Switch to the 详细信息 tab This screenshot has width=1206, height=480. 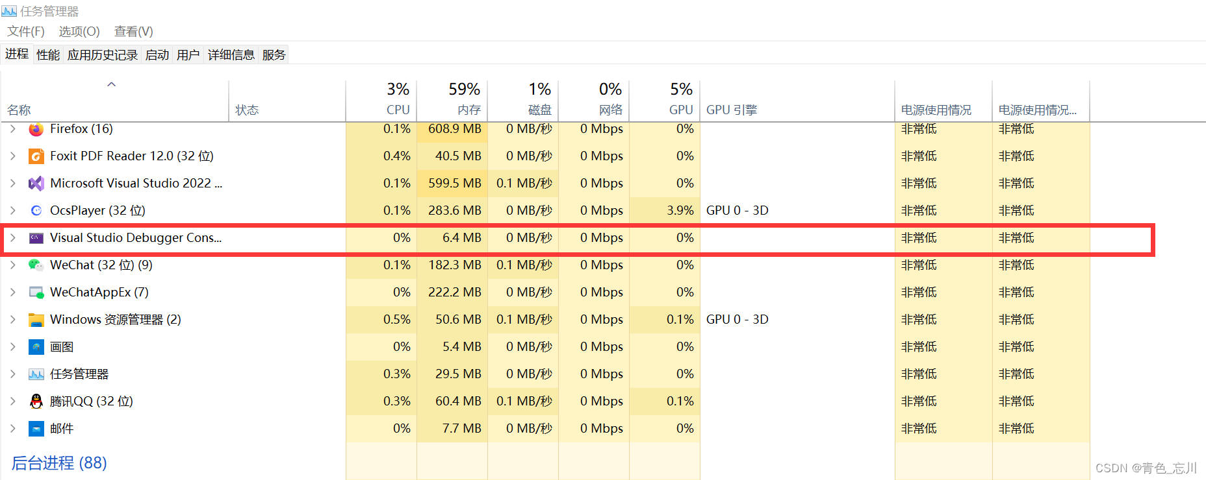click(231, 55)
